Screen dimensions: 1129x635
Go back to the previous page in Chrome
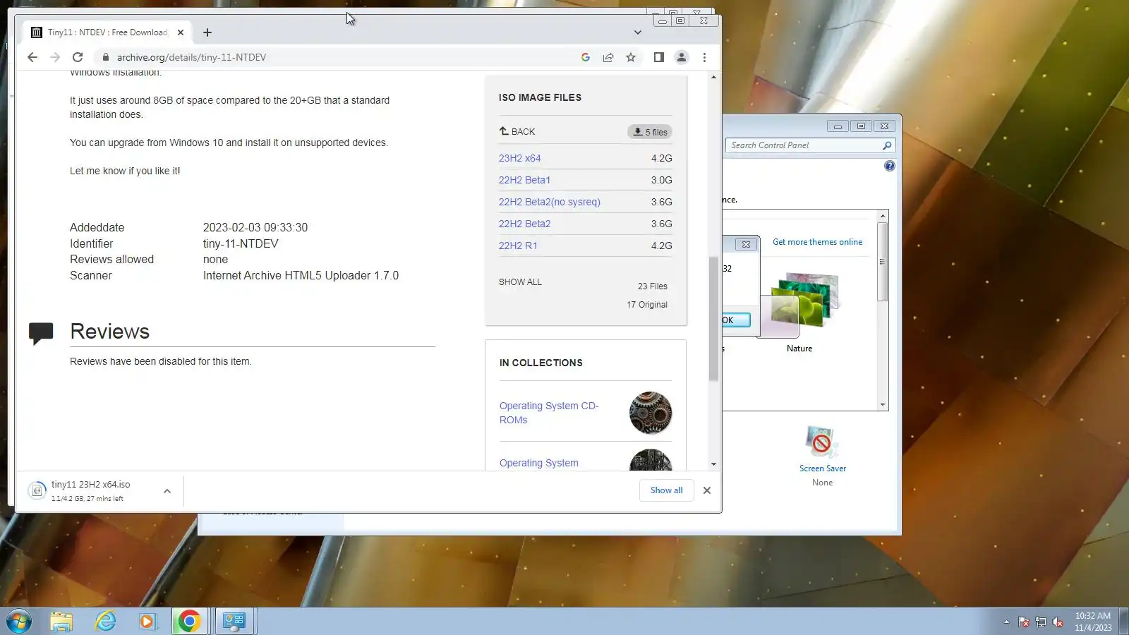click(32, 57)
